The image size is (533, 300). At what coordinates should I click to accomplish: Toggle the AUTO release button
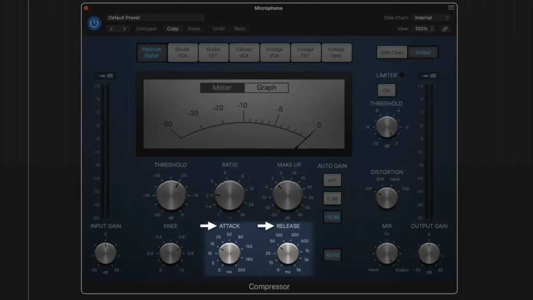[x=332, y=255]
